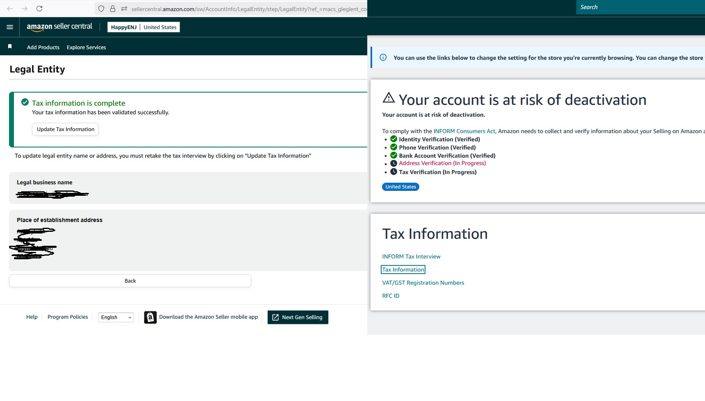
Task: Click Update Tax Information button
Action: tap(66, 129)
